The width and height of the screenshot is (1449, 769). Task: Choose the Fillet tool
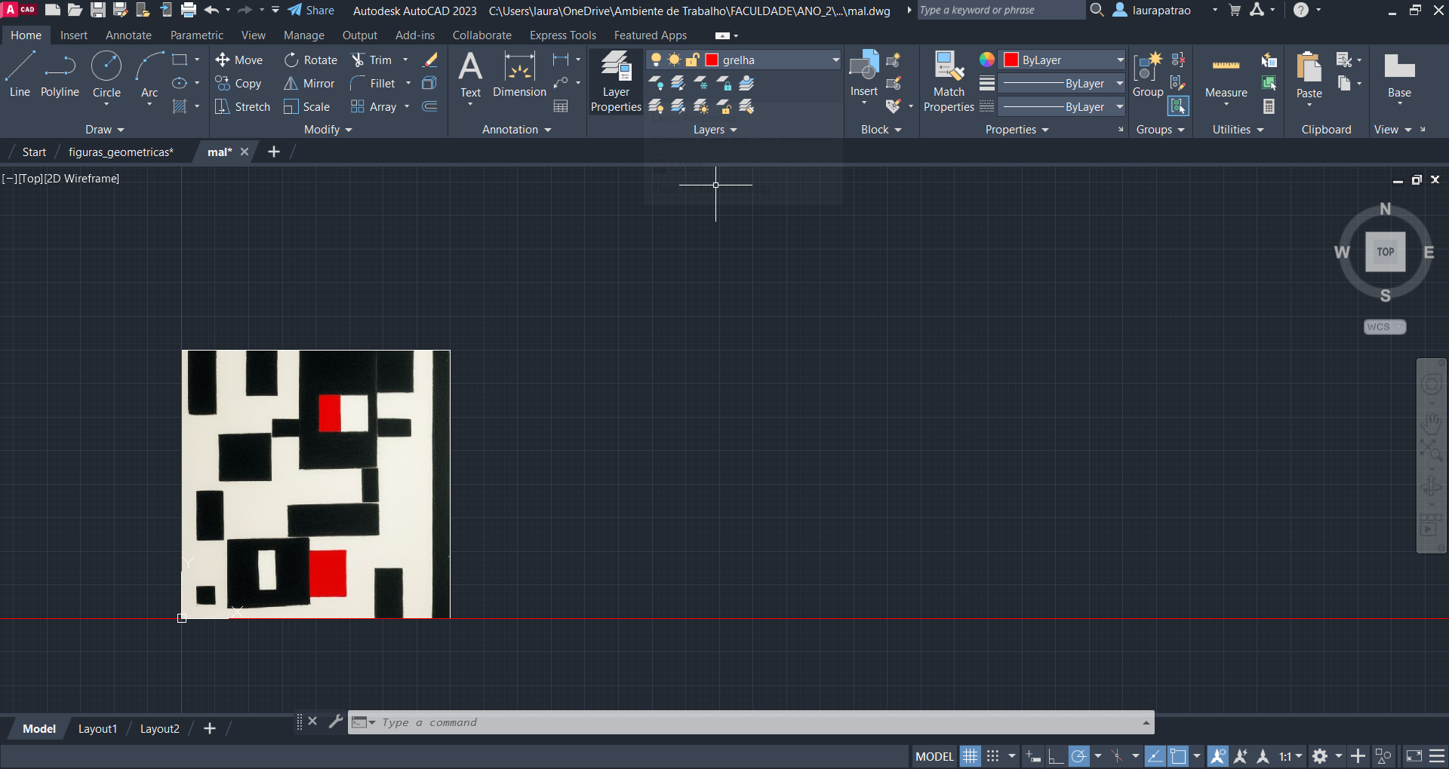coord(373,84)
